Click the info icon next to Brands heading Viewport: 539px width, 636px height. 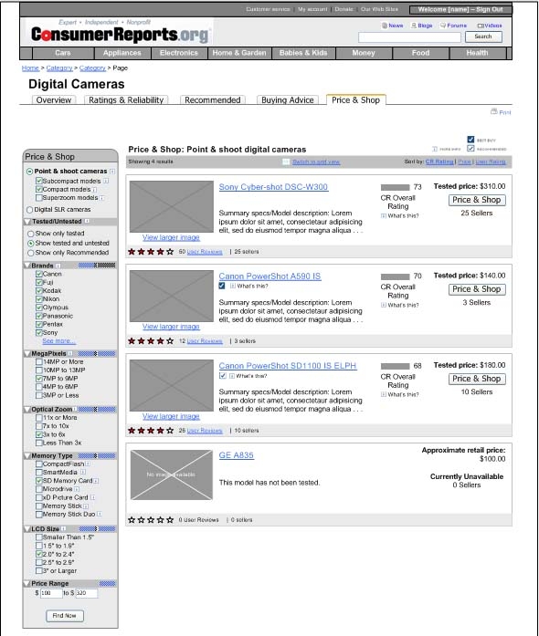pyautogui.click(x=58, y=266)
